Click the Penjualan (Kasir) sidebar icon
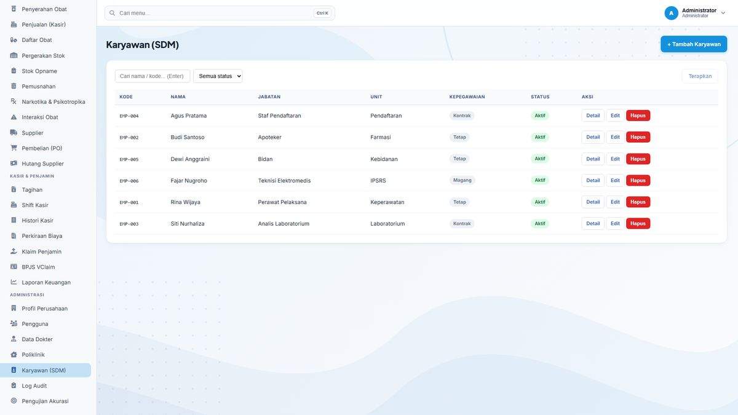Image resolution: width=738 pixels, height=415 pixels. (x=14, y=25)
